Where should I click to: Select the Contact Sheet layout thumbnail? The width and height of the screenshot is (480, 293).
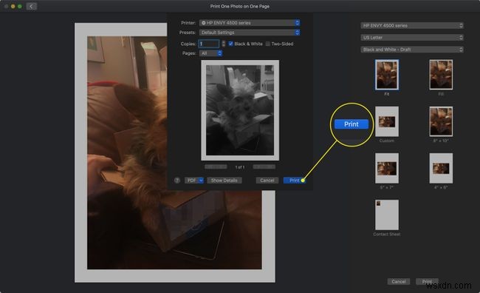387,215
